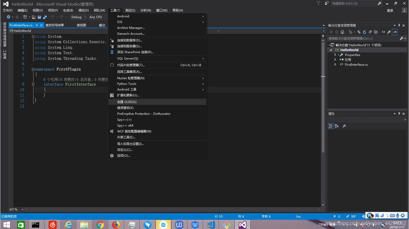Expand the FirstInterface.cs tree node
Screen dimensions: 409x229
(x=335, y=64)
